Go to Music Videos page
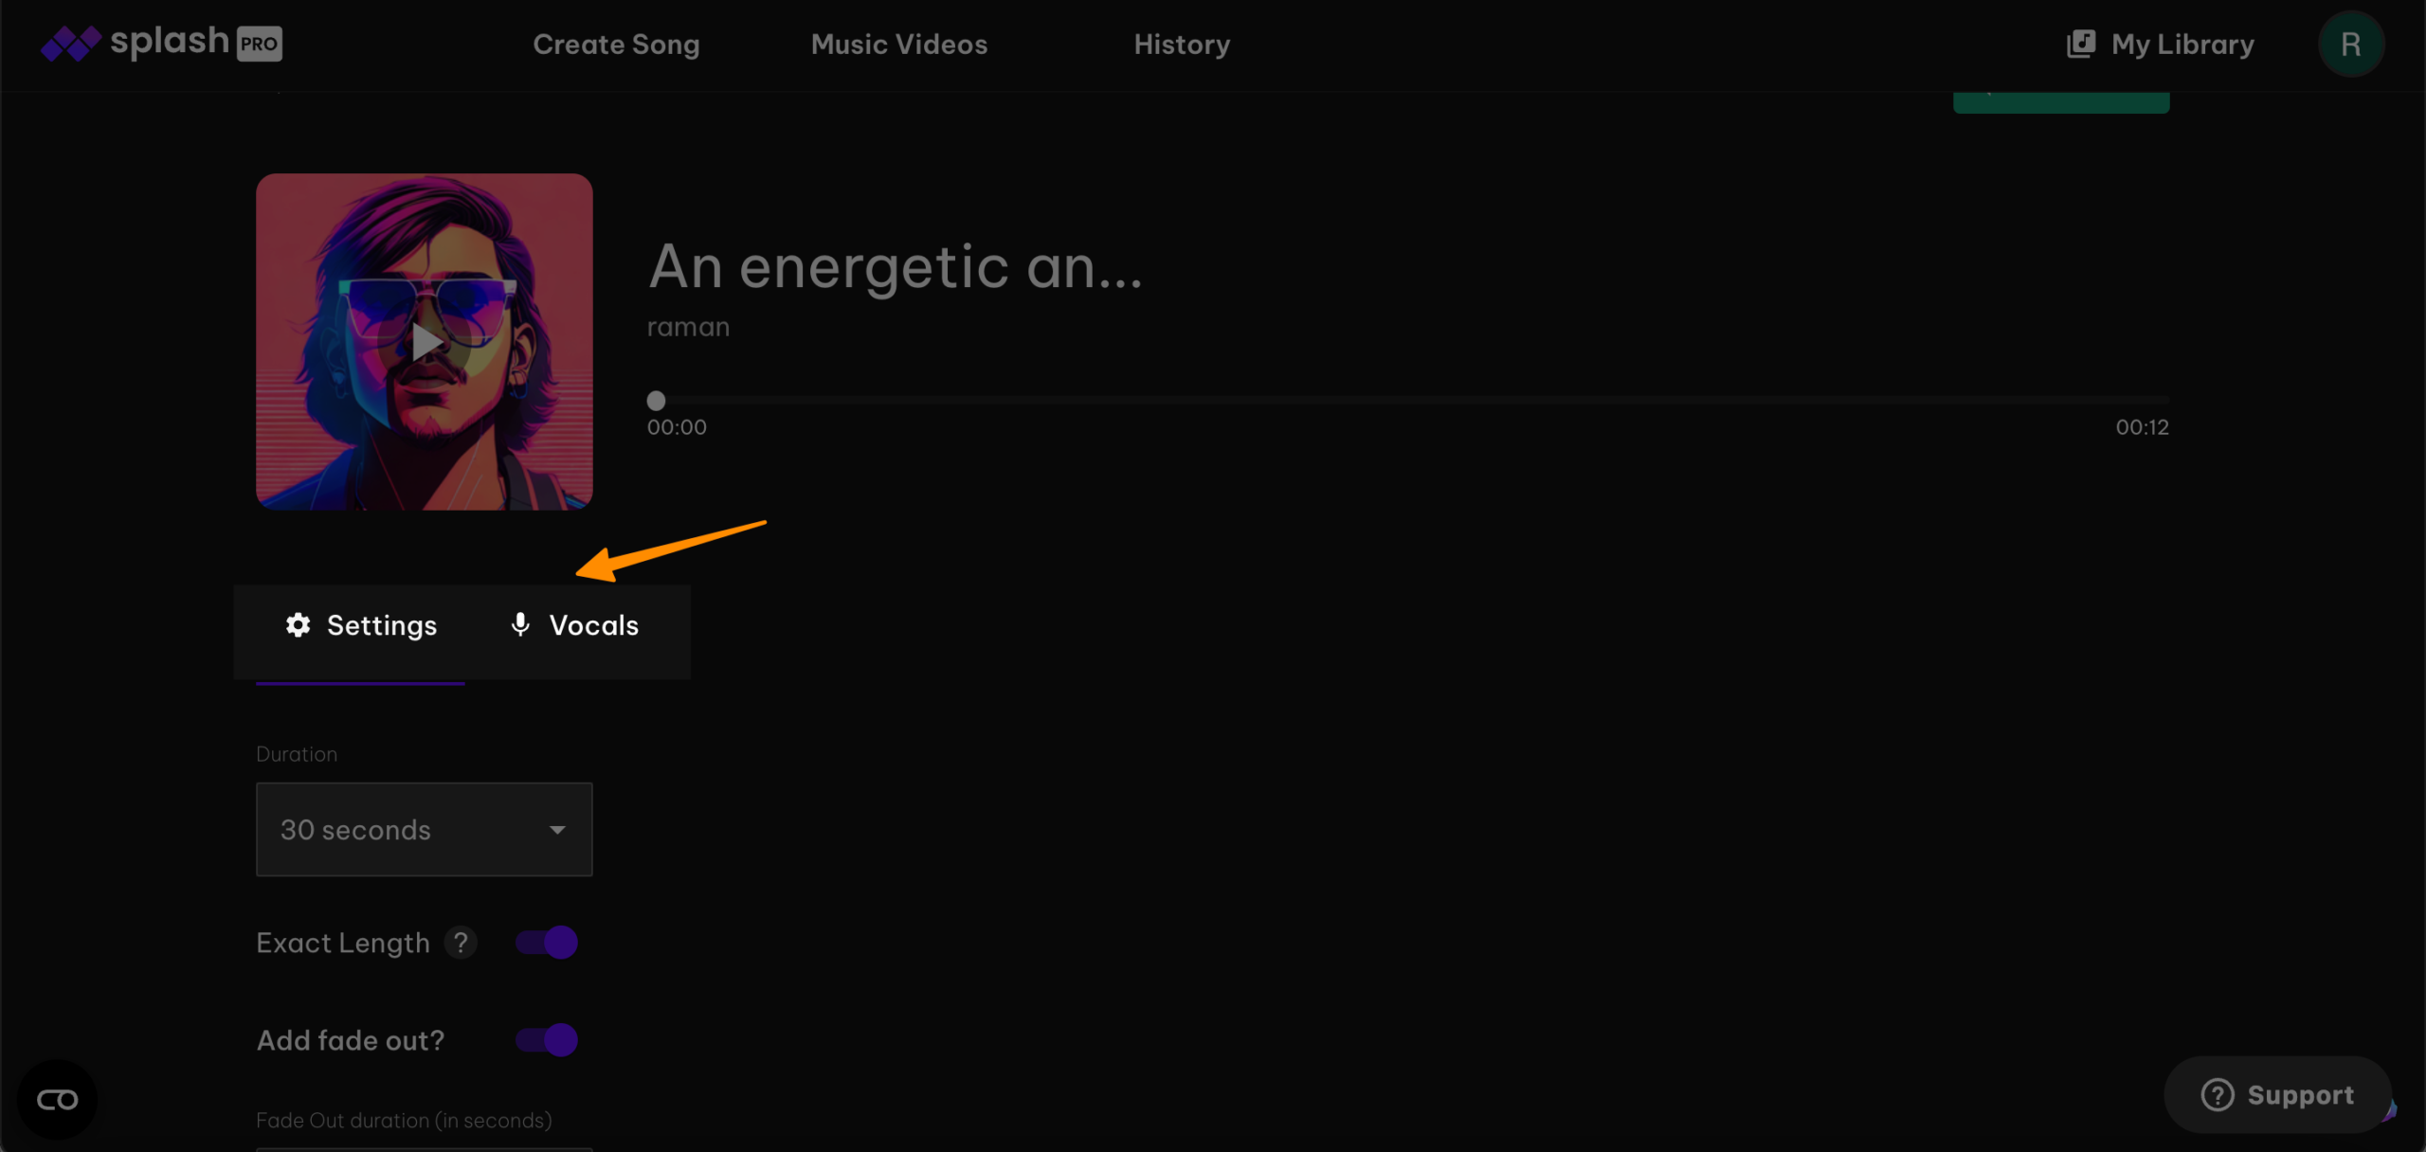Viewport: 2426px width, 1152px height. [898, 45]
